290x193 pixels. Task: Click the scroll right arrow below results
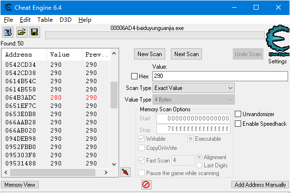[x=106, y=173]
